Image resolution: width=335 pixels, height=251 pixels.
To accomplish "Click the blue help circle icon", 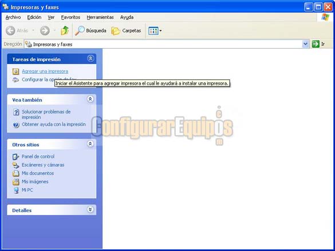I will tap(16, 125).
